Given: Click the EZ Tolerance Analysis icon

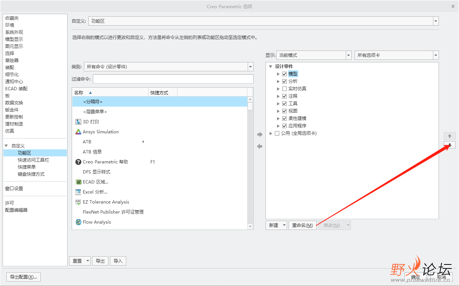Looking at the screenshot, I should (x=78, y=202).
